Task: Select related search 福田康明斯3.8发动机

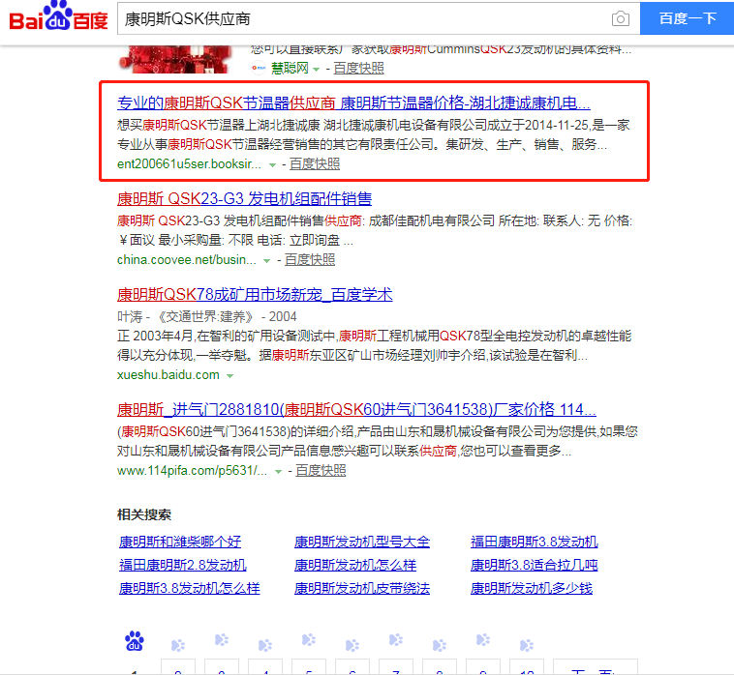Action: pyautogui.click(x=535, y=542)
